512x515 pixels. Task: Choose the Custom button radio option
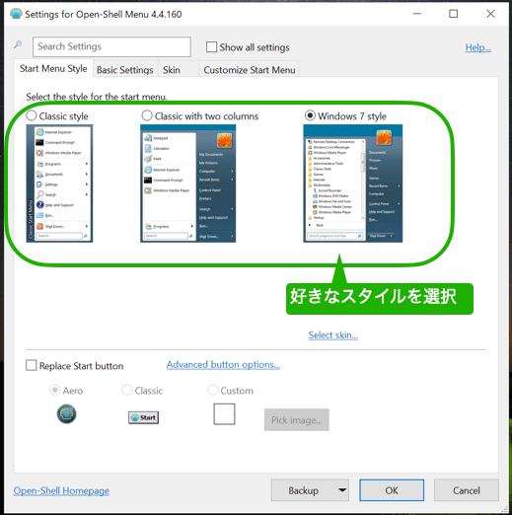[x=212, y=390]
